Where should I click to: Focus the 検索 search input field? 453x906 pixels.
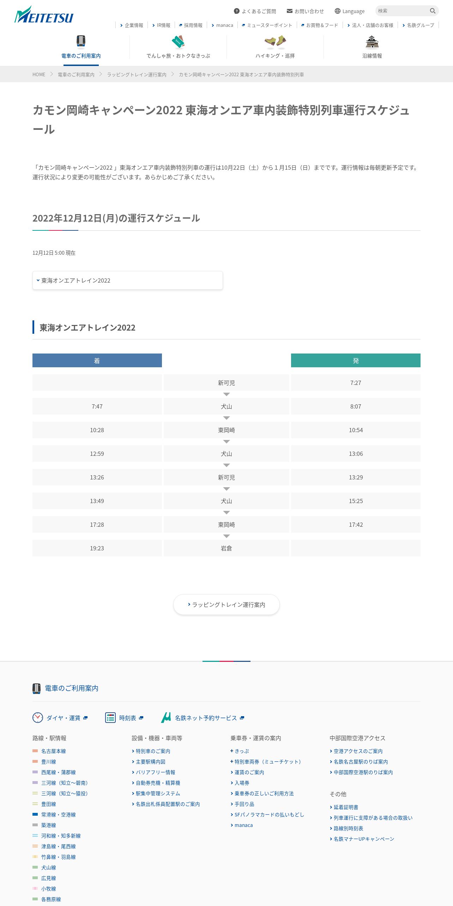(401, 11)
